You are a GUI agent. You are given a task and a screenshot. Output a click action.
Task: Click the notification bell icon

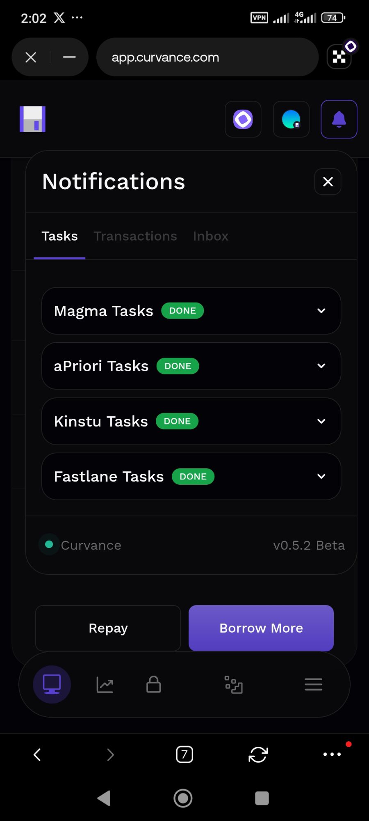339,119
